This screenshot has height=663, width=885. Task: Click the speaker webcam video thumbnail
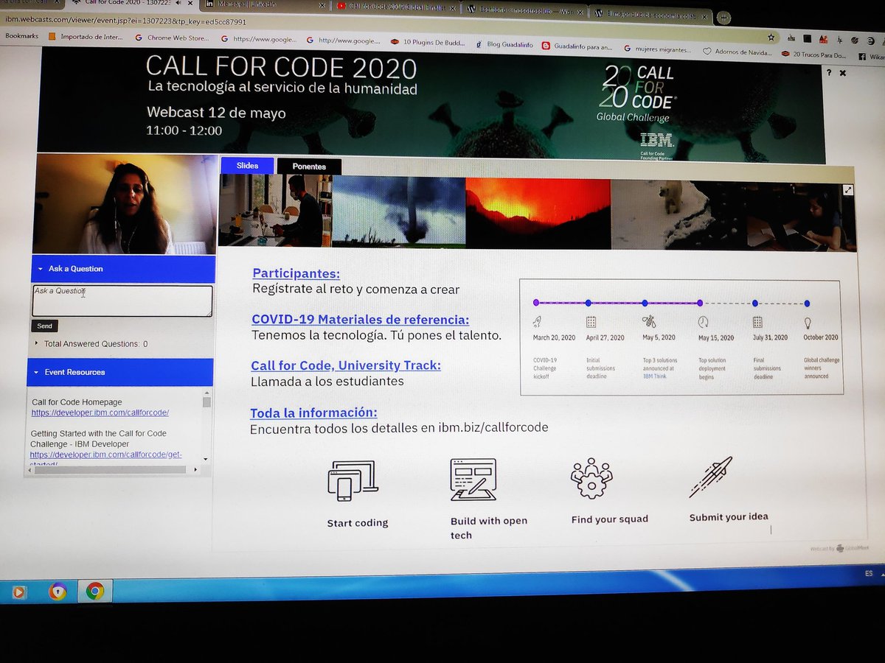click(x=125, y=204)
